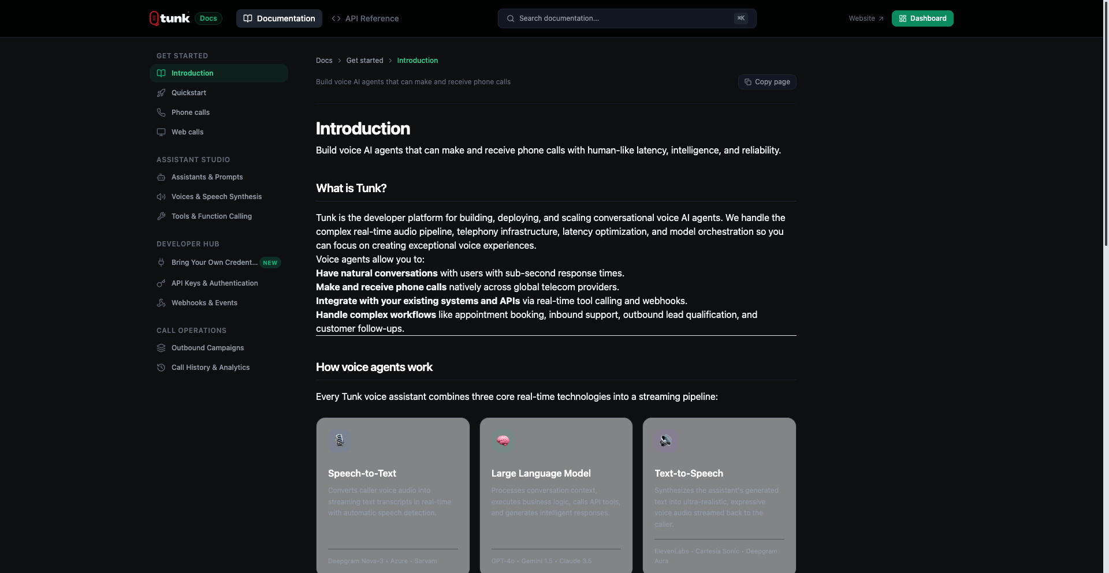
Task: Focus the Search documentation field
Action: (x=627, y=18)
